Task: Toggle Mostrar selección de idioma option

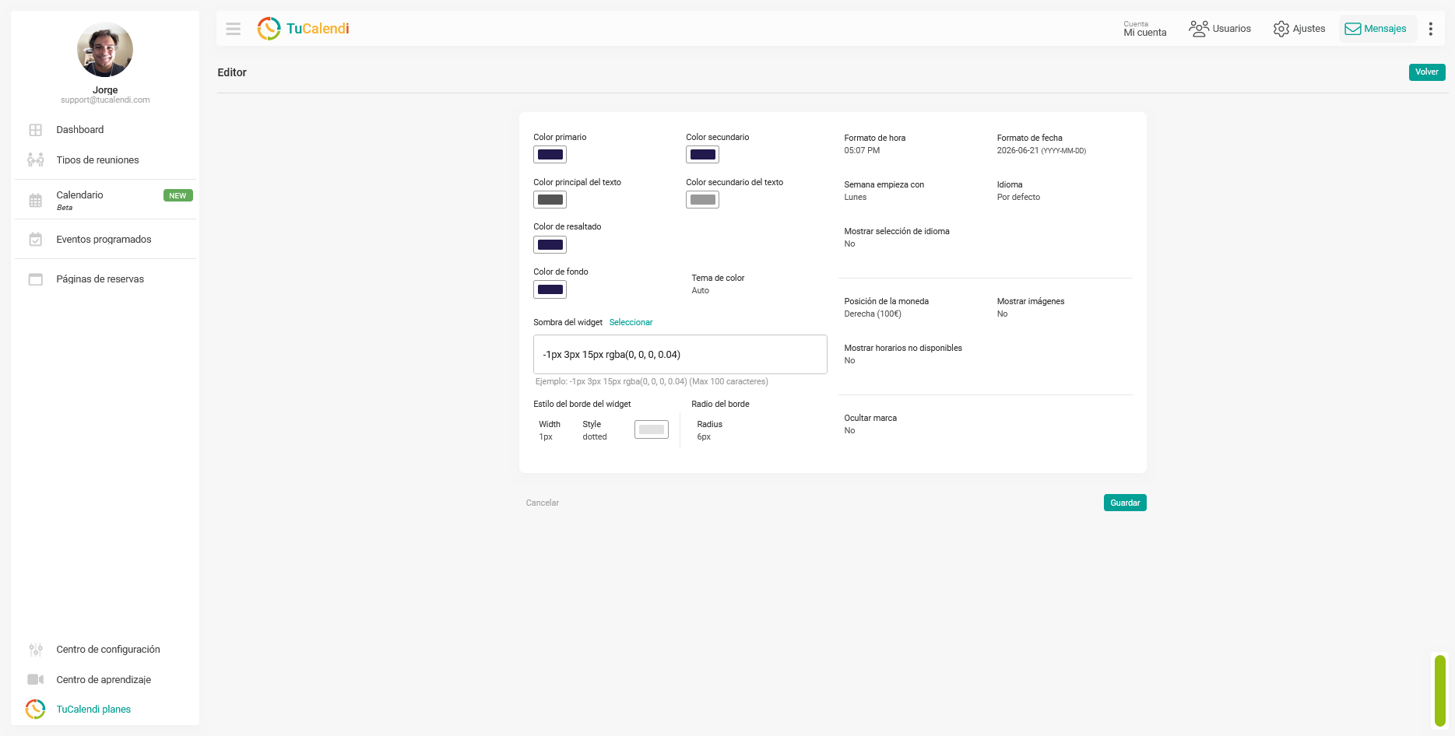Action: [897, 237]
